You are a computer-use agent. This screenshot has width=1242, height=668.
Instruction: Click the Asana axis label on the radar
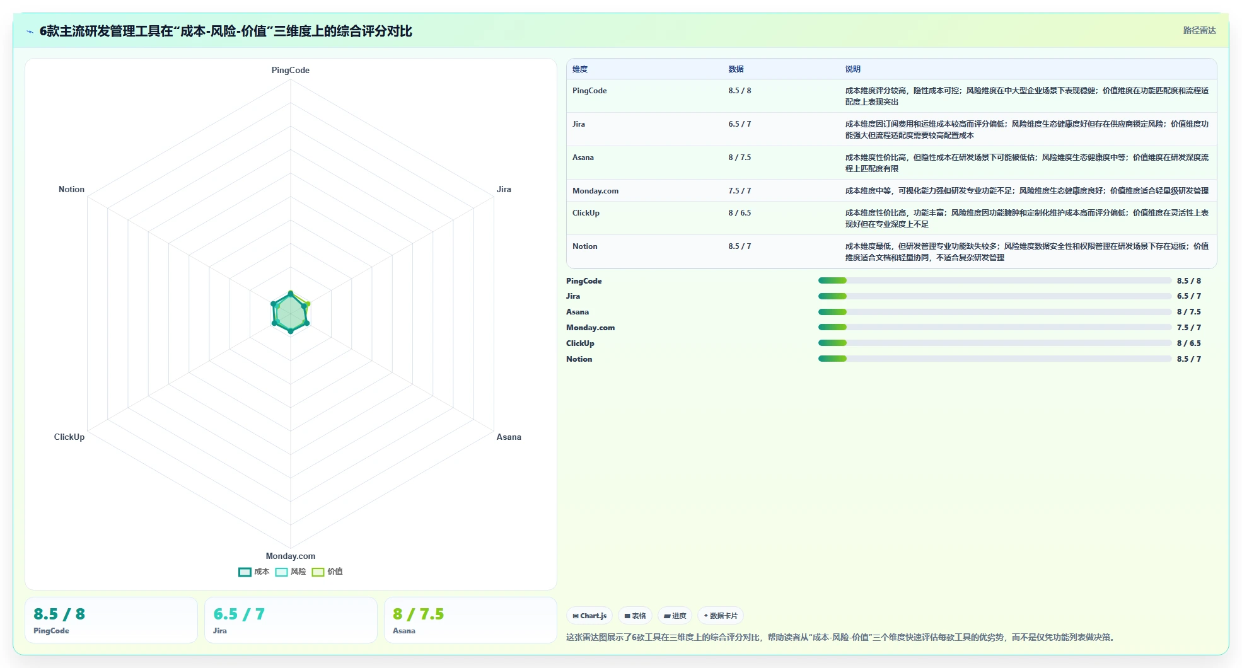509,437
